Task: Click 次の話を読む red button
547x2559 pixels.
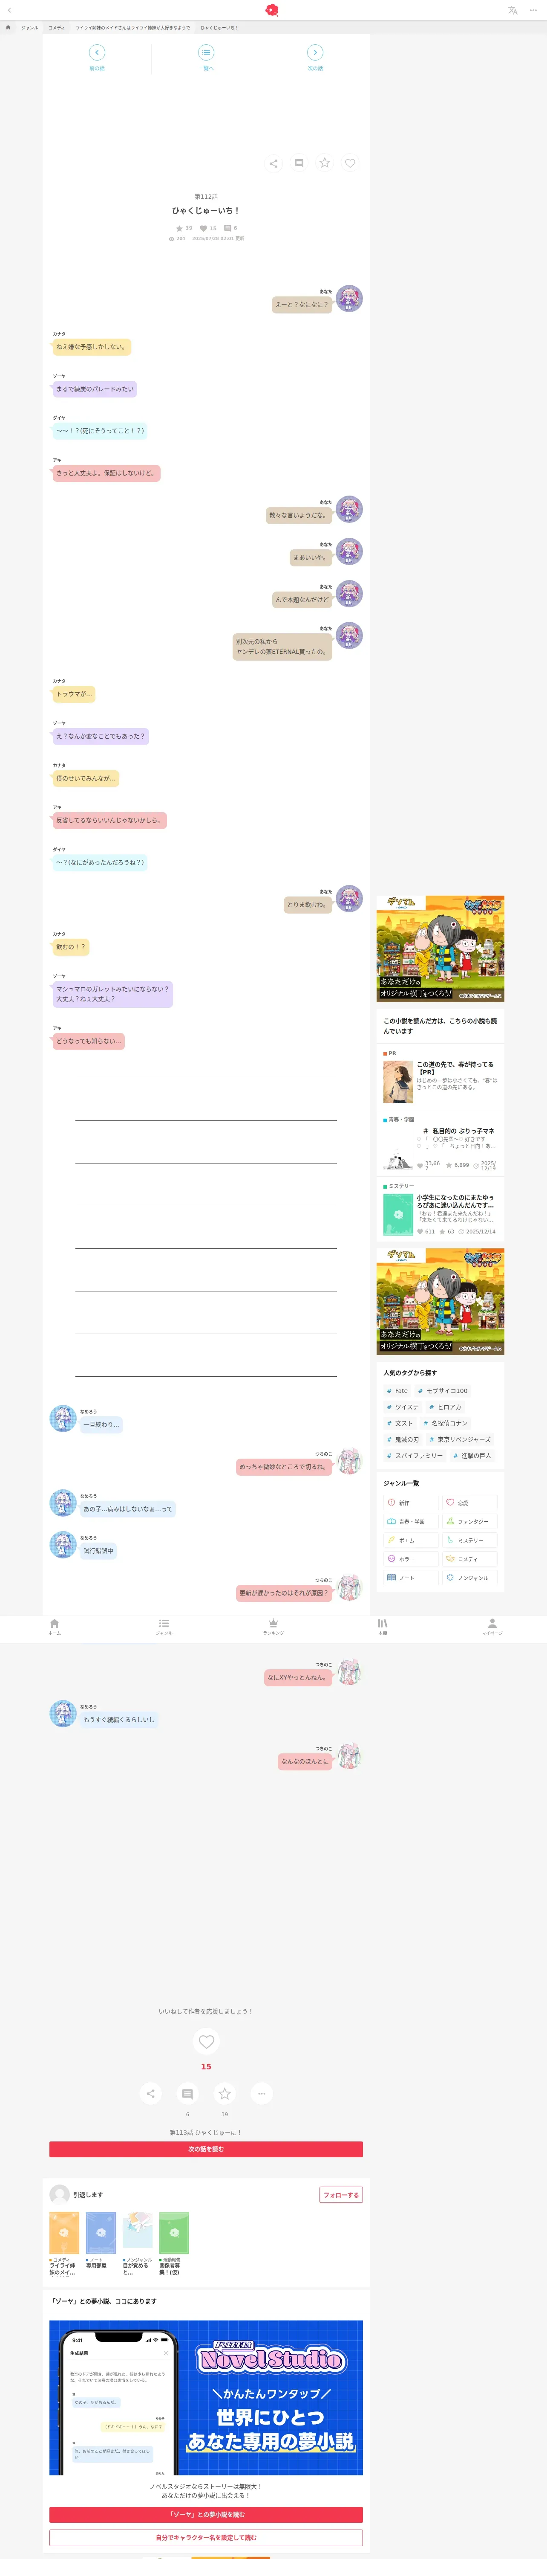Action: coord(207,2149)
